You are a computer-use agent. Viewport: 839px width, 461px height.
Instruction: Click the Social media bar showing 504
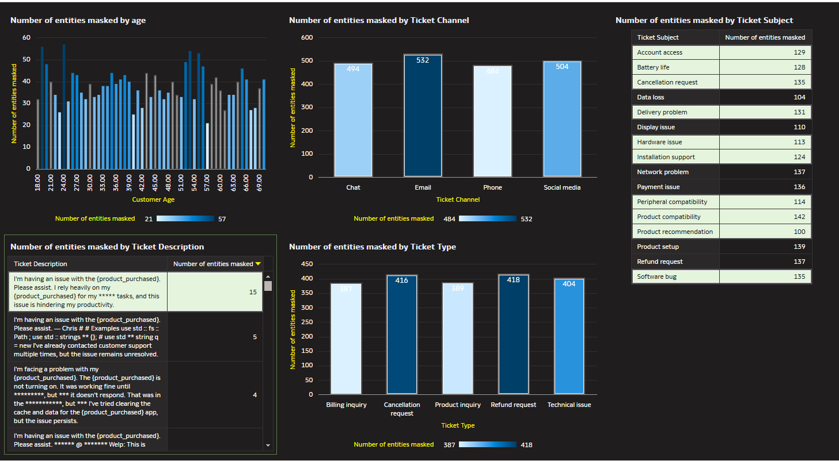click(x=562, y=118)
